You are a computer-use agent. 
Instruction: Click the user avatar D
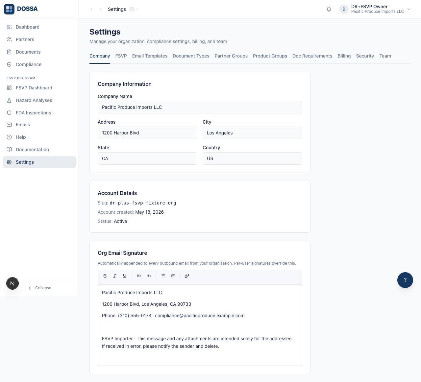tap(344, 9)
